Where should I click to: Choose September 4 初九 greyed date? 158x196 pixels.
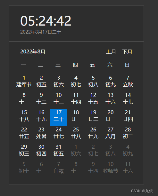pos(128,150)
